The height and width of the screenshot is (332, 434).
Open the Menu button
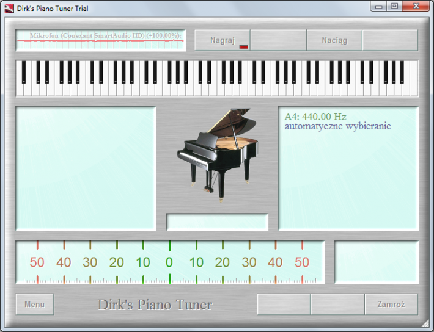click(35, 304)
